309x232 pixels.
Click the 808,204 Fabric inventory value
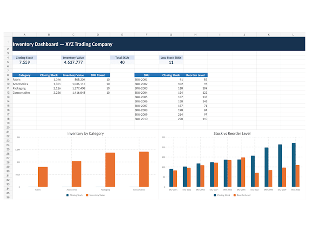tap(73, 80)
